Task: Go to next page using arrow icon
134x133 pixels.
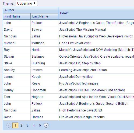Action: pyautogui.click(x=46, y=125)
